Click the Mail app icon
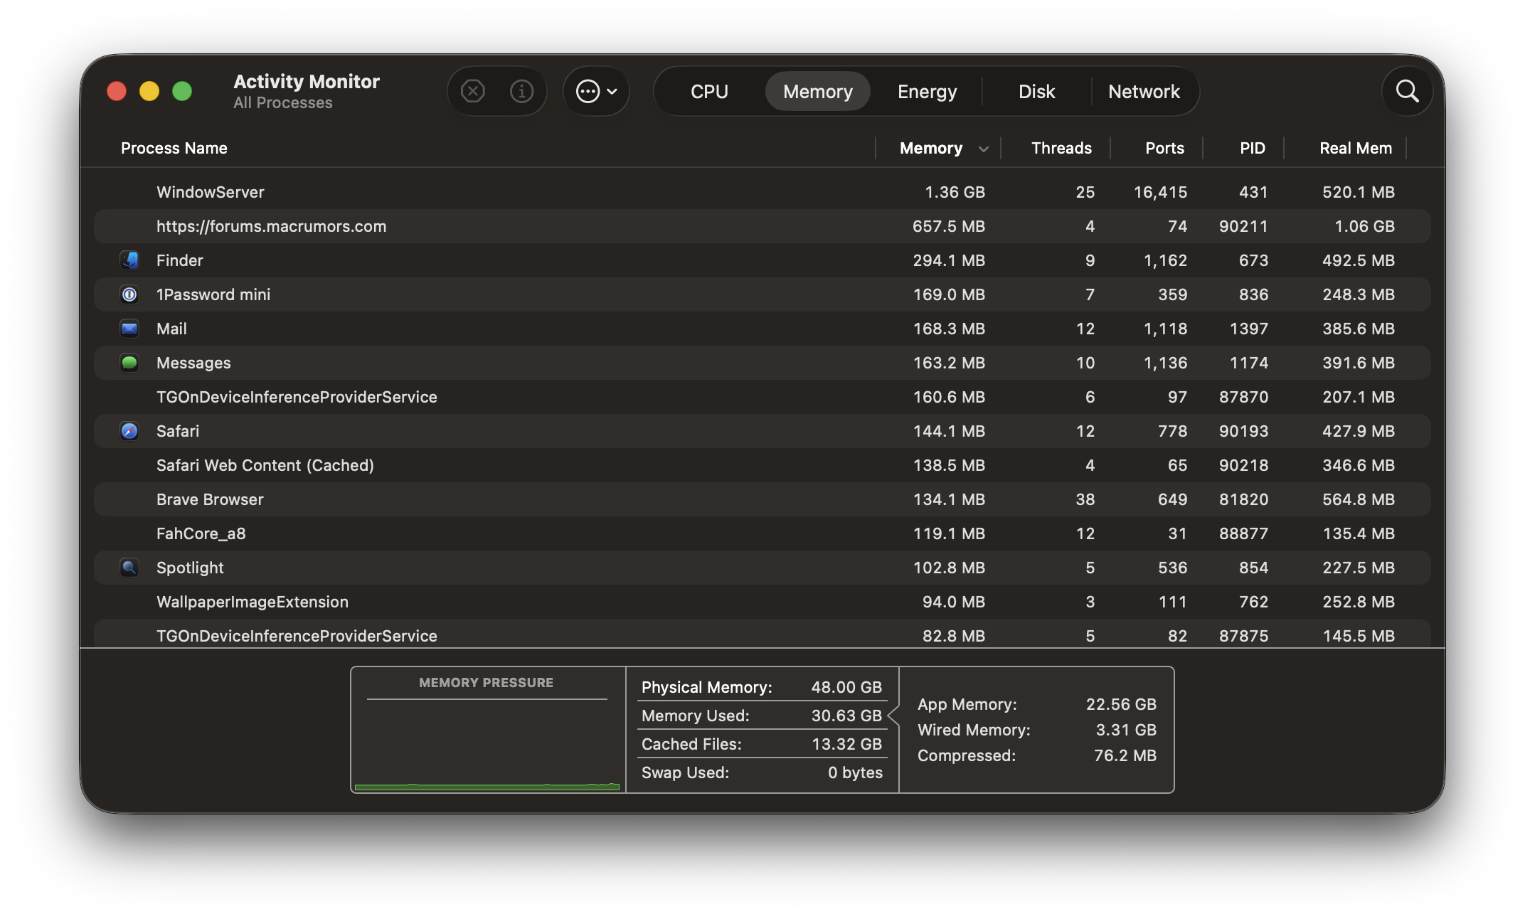Image resolution: width=1525 pixels, height=919 pixels. [x=129, y=329]
